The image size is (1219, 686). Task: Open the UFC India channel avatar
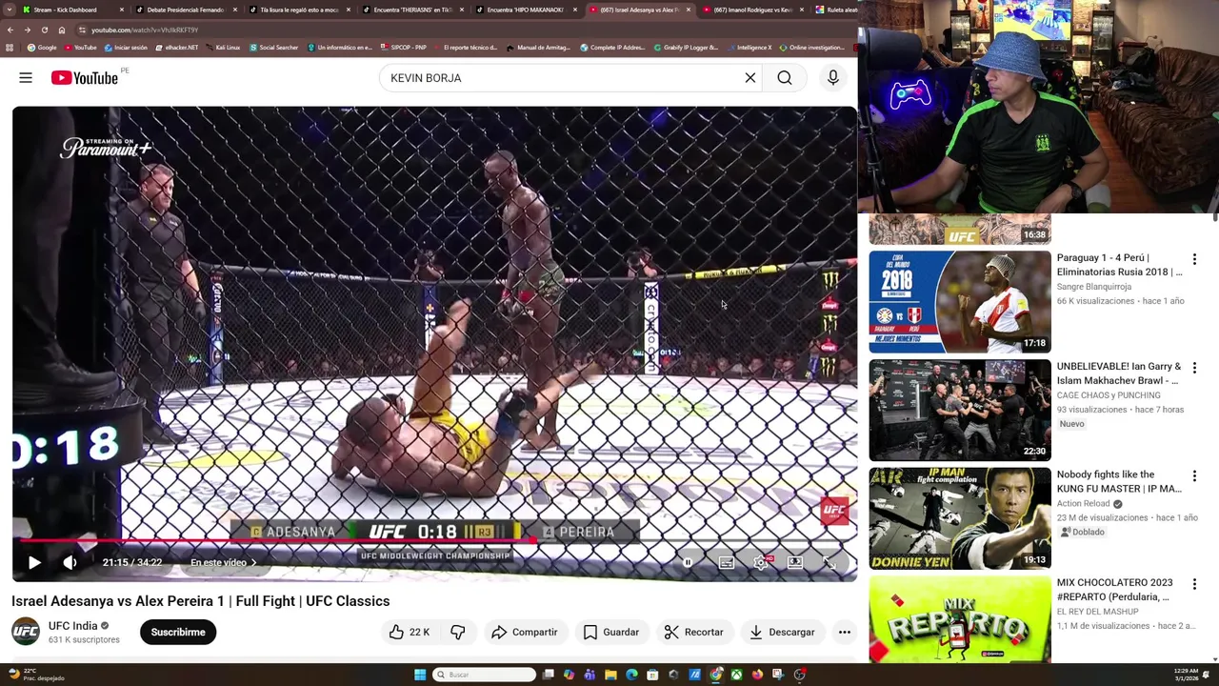[26, 632]
